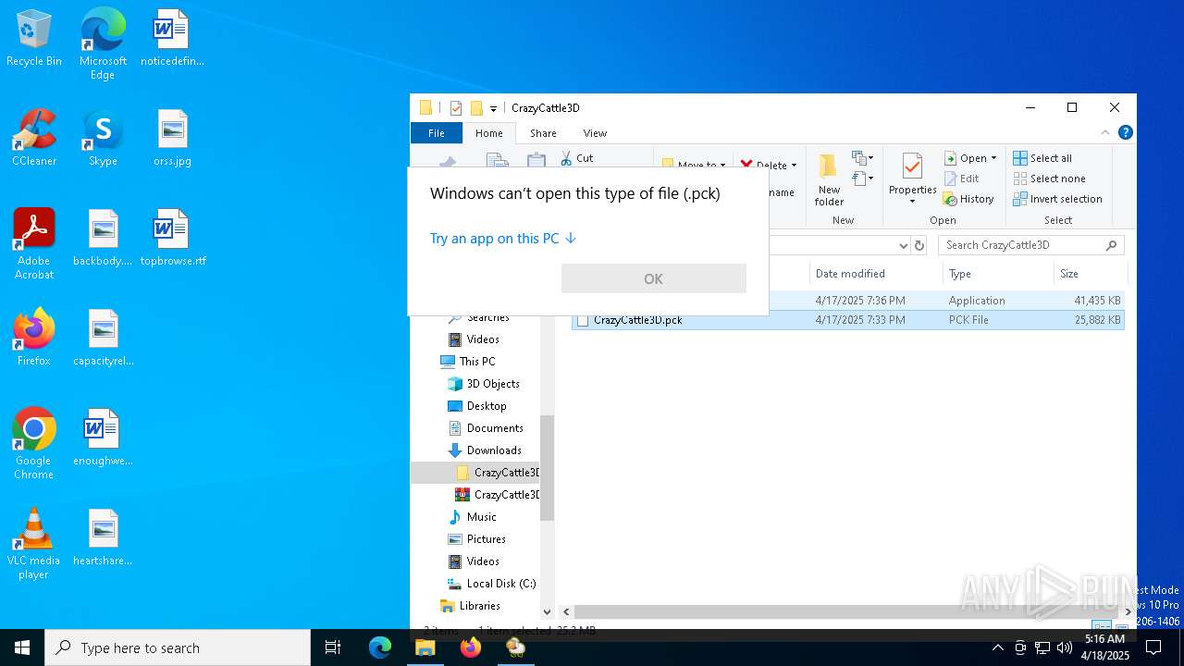Click the Cut scissors command
Screen dimensions: 1184x666
point(576,158)
